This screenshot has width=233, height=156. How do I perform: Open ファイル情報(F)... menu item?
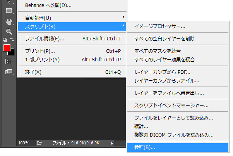click(72, 39)
